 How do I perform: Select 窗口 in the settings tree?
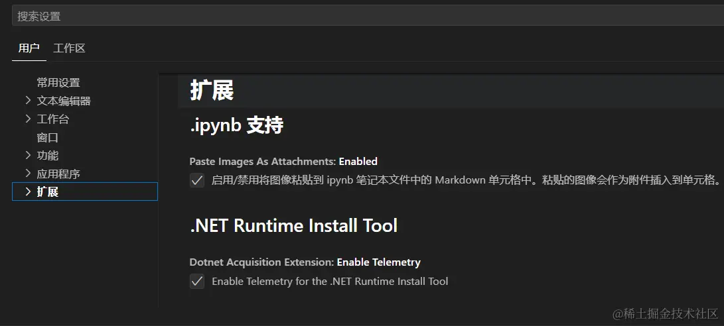coord(48,138)
